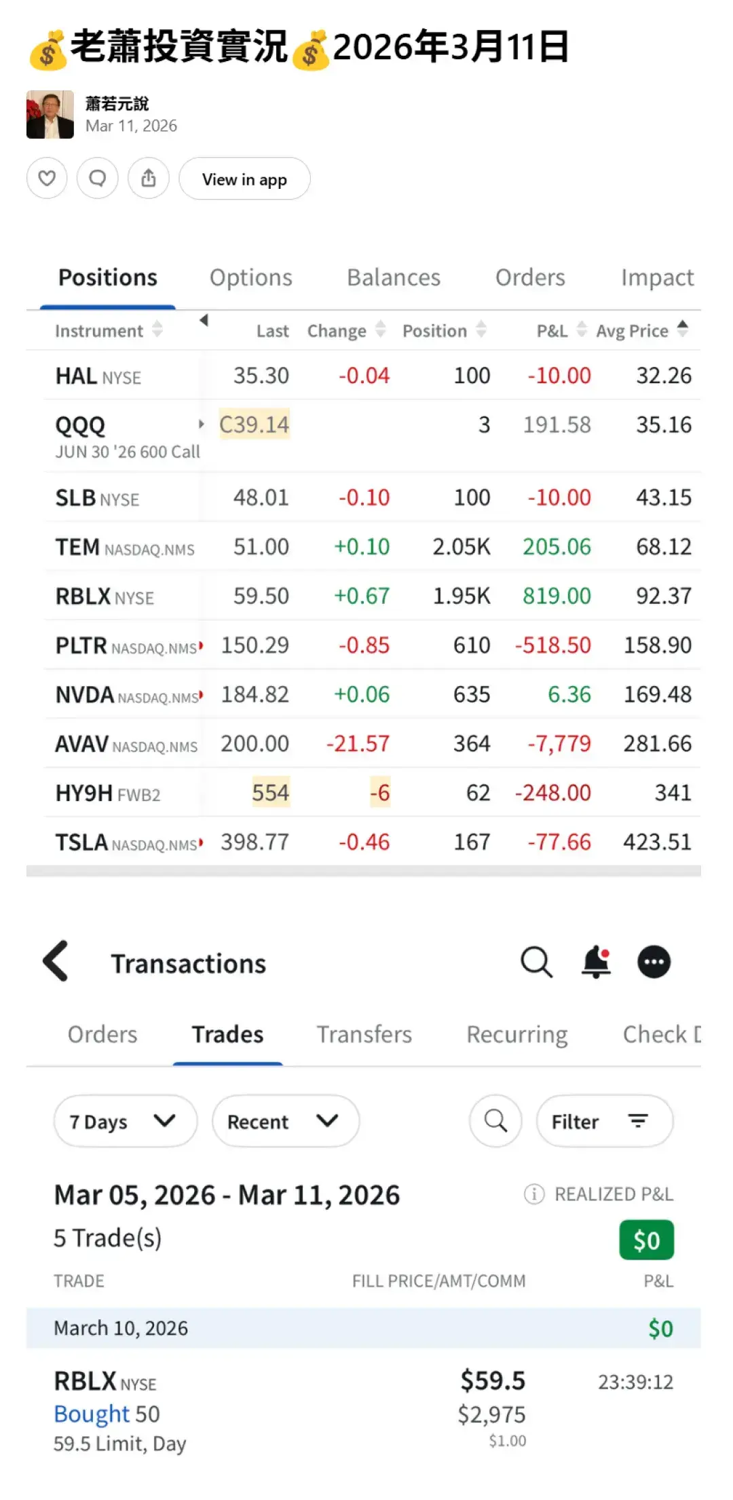Image resolution: width=733 pixels, height=1500 pixels.
Task: Open the Transfers tab
Action: (364, 1035)
